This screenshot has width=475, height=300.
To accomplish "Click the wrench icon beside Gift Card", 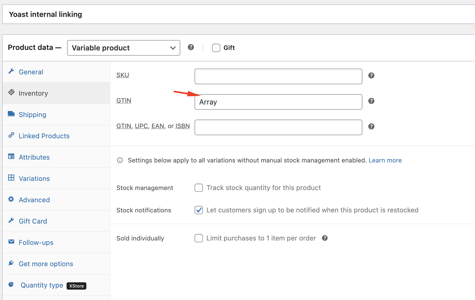I will [11, 220].
